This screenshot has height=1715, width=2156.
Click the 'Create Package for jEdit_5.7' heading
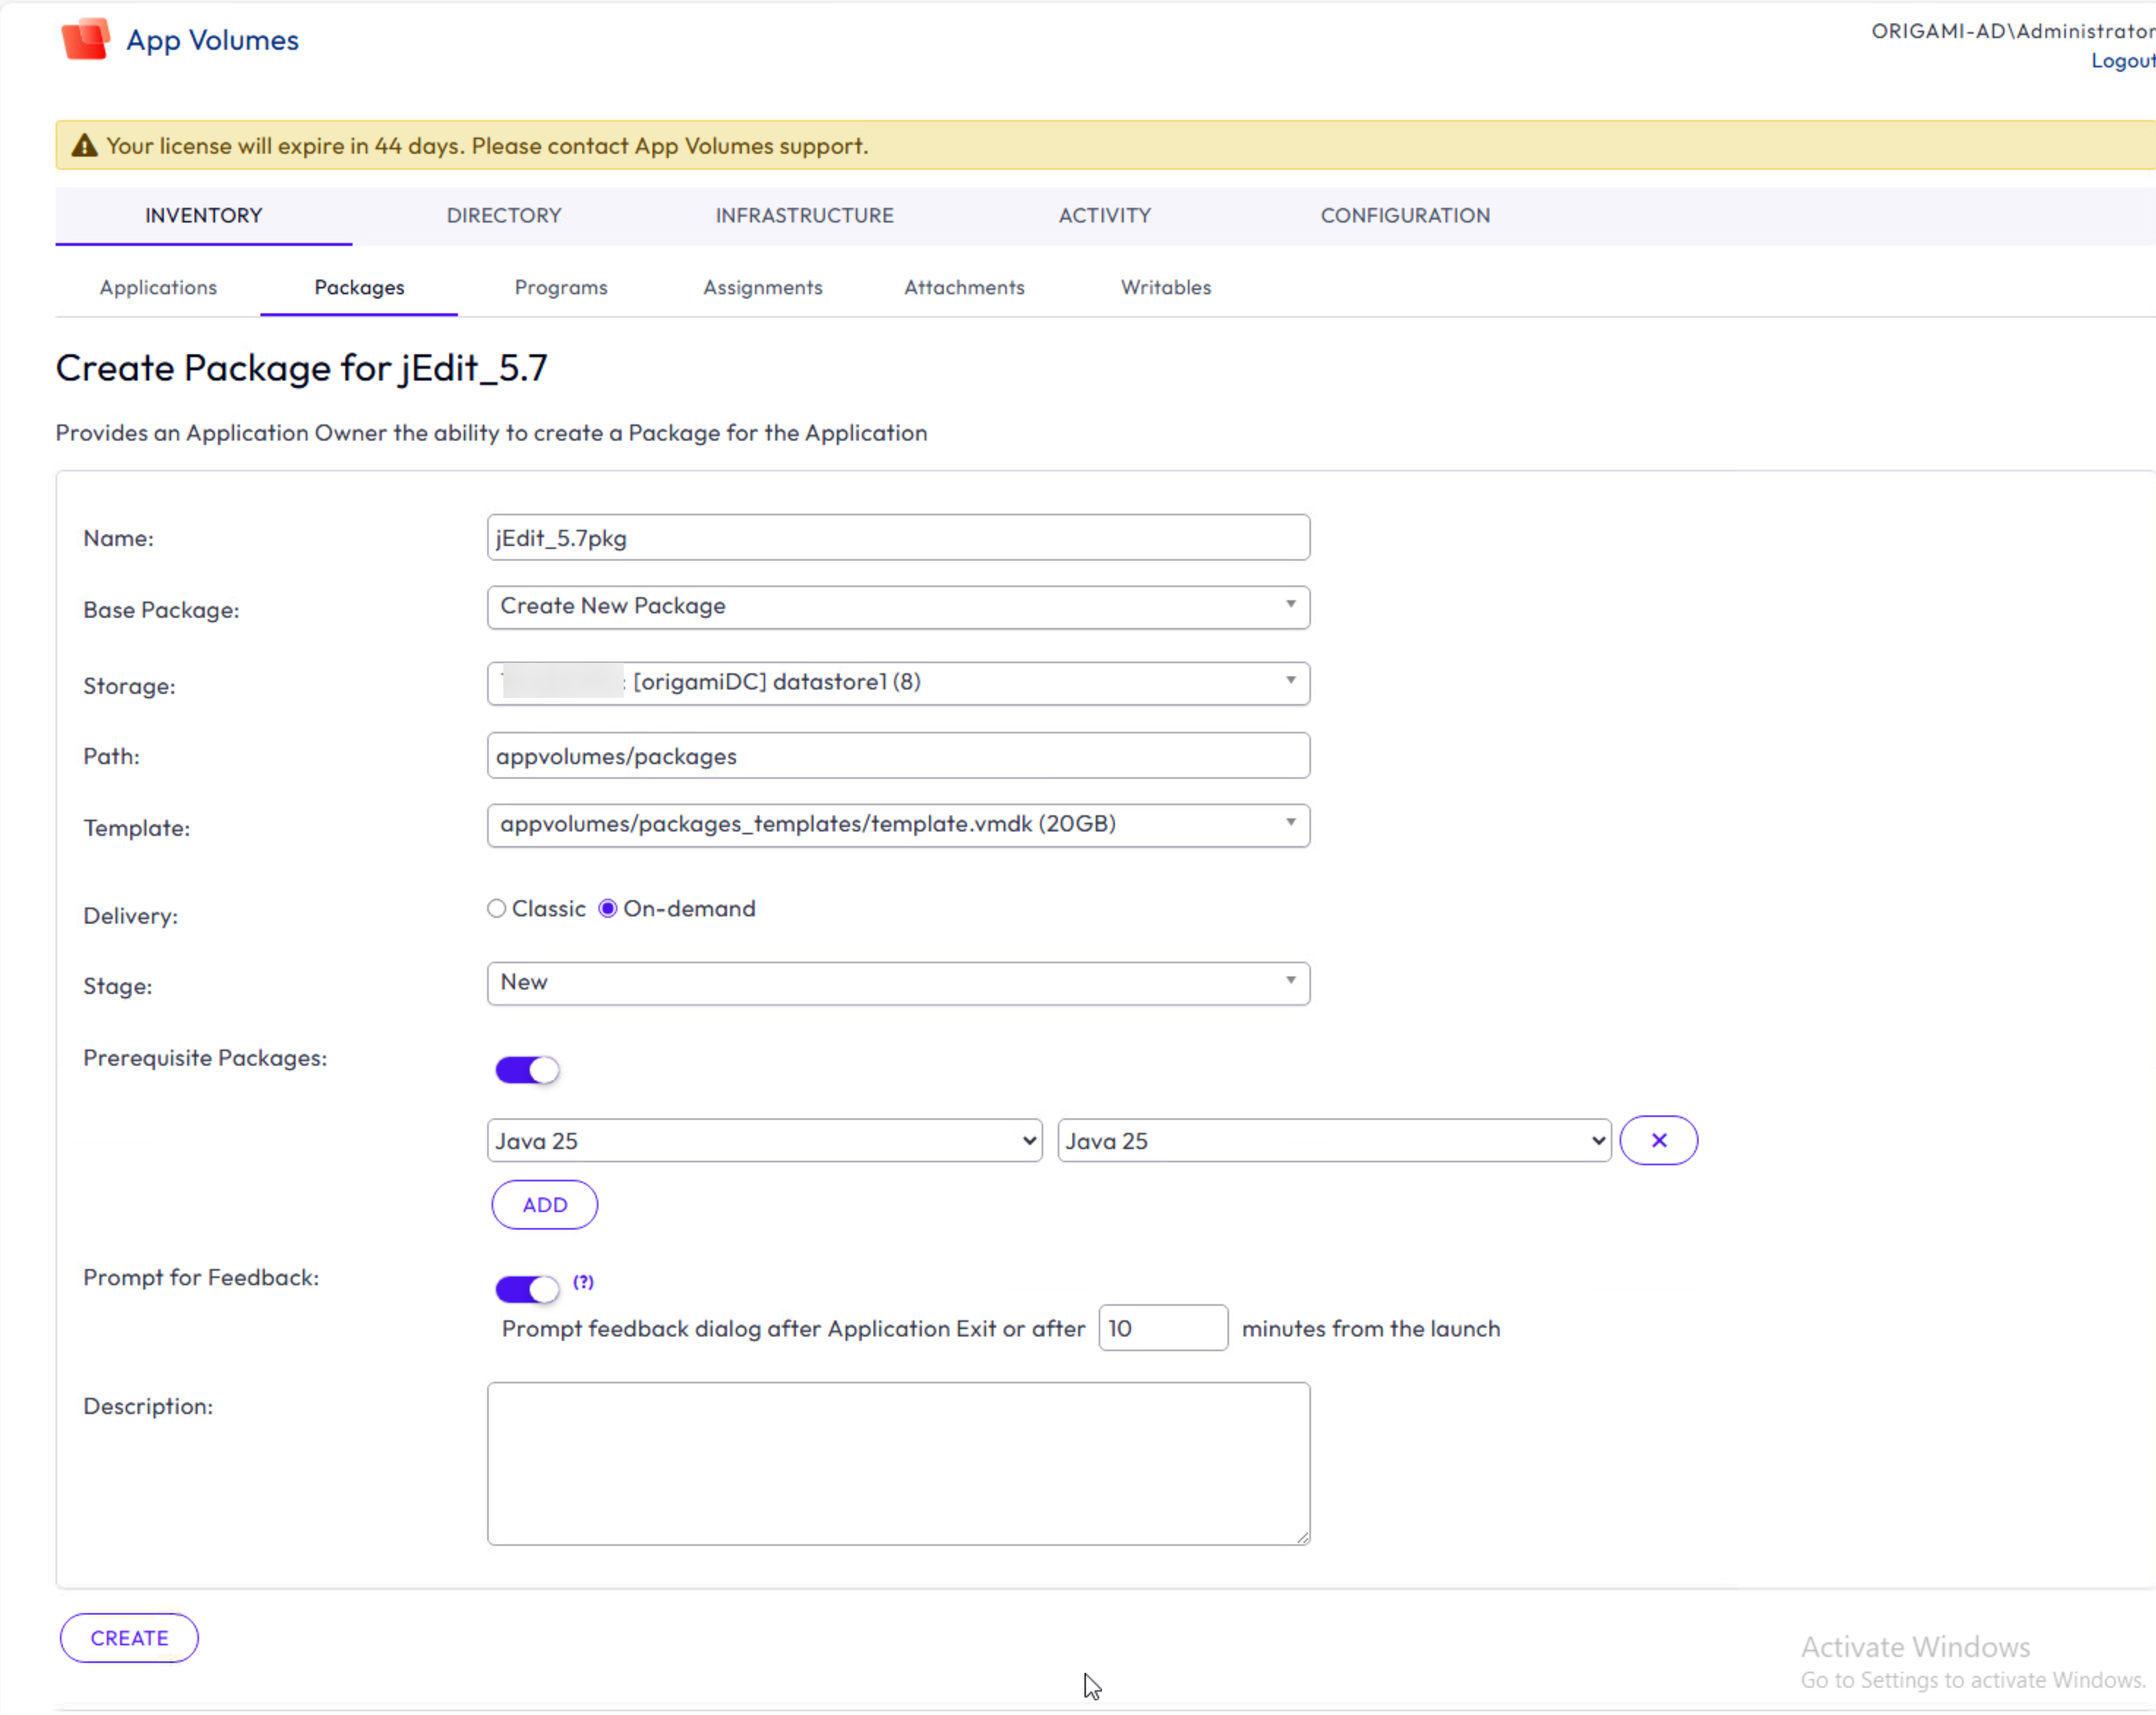pos(302,368)
